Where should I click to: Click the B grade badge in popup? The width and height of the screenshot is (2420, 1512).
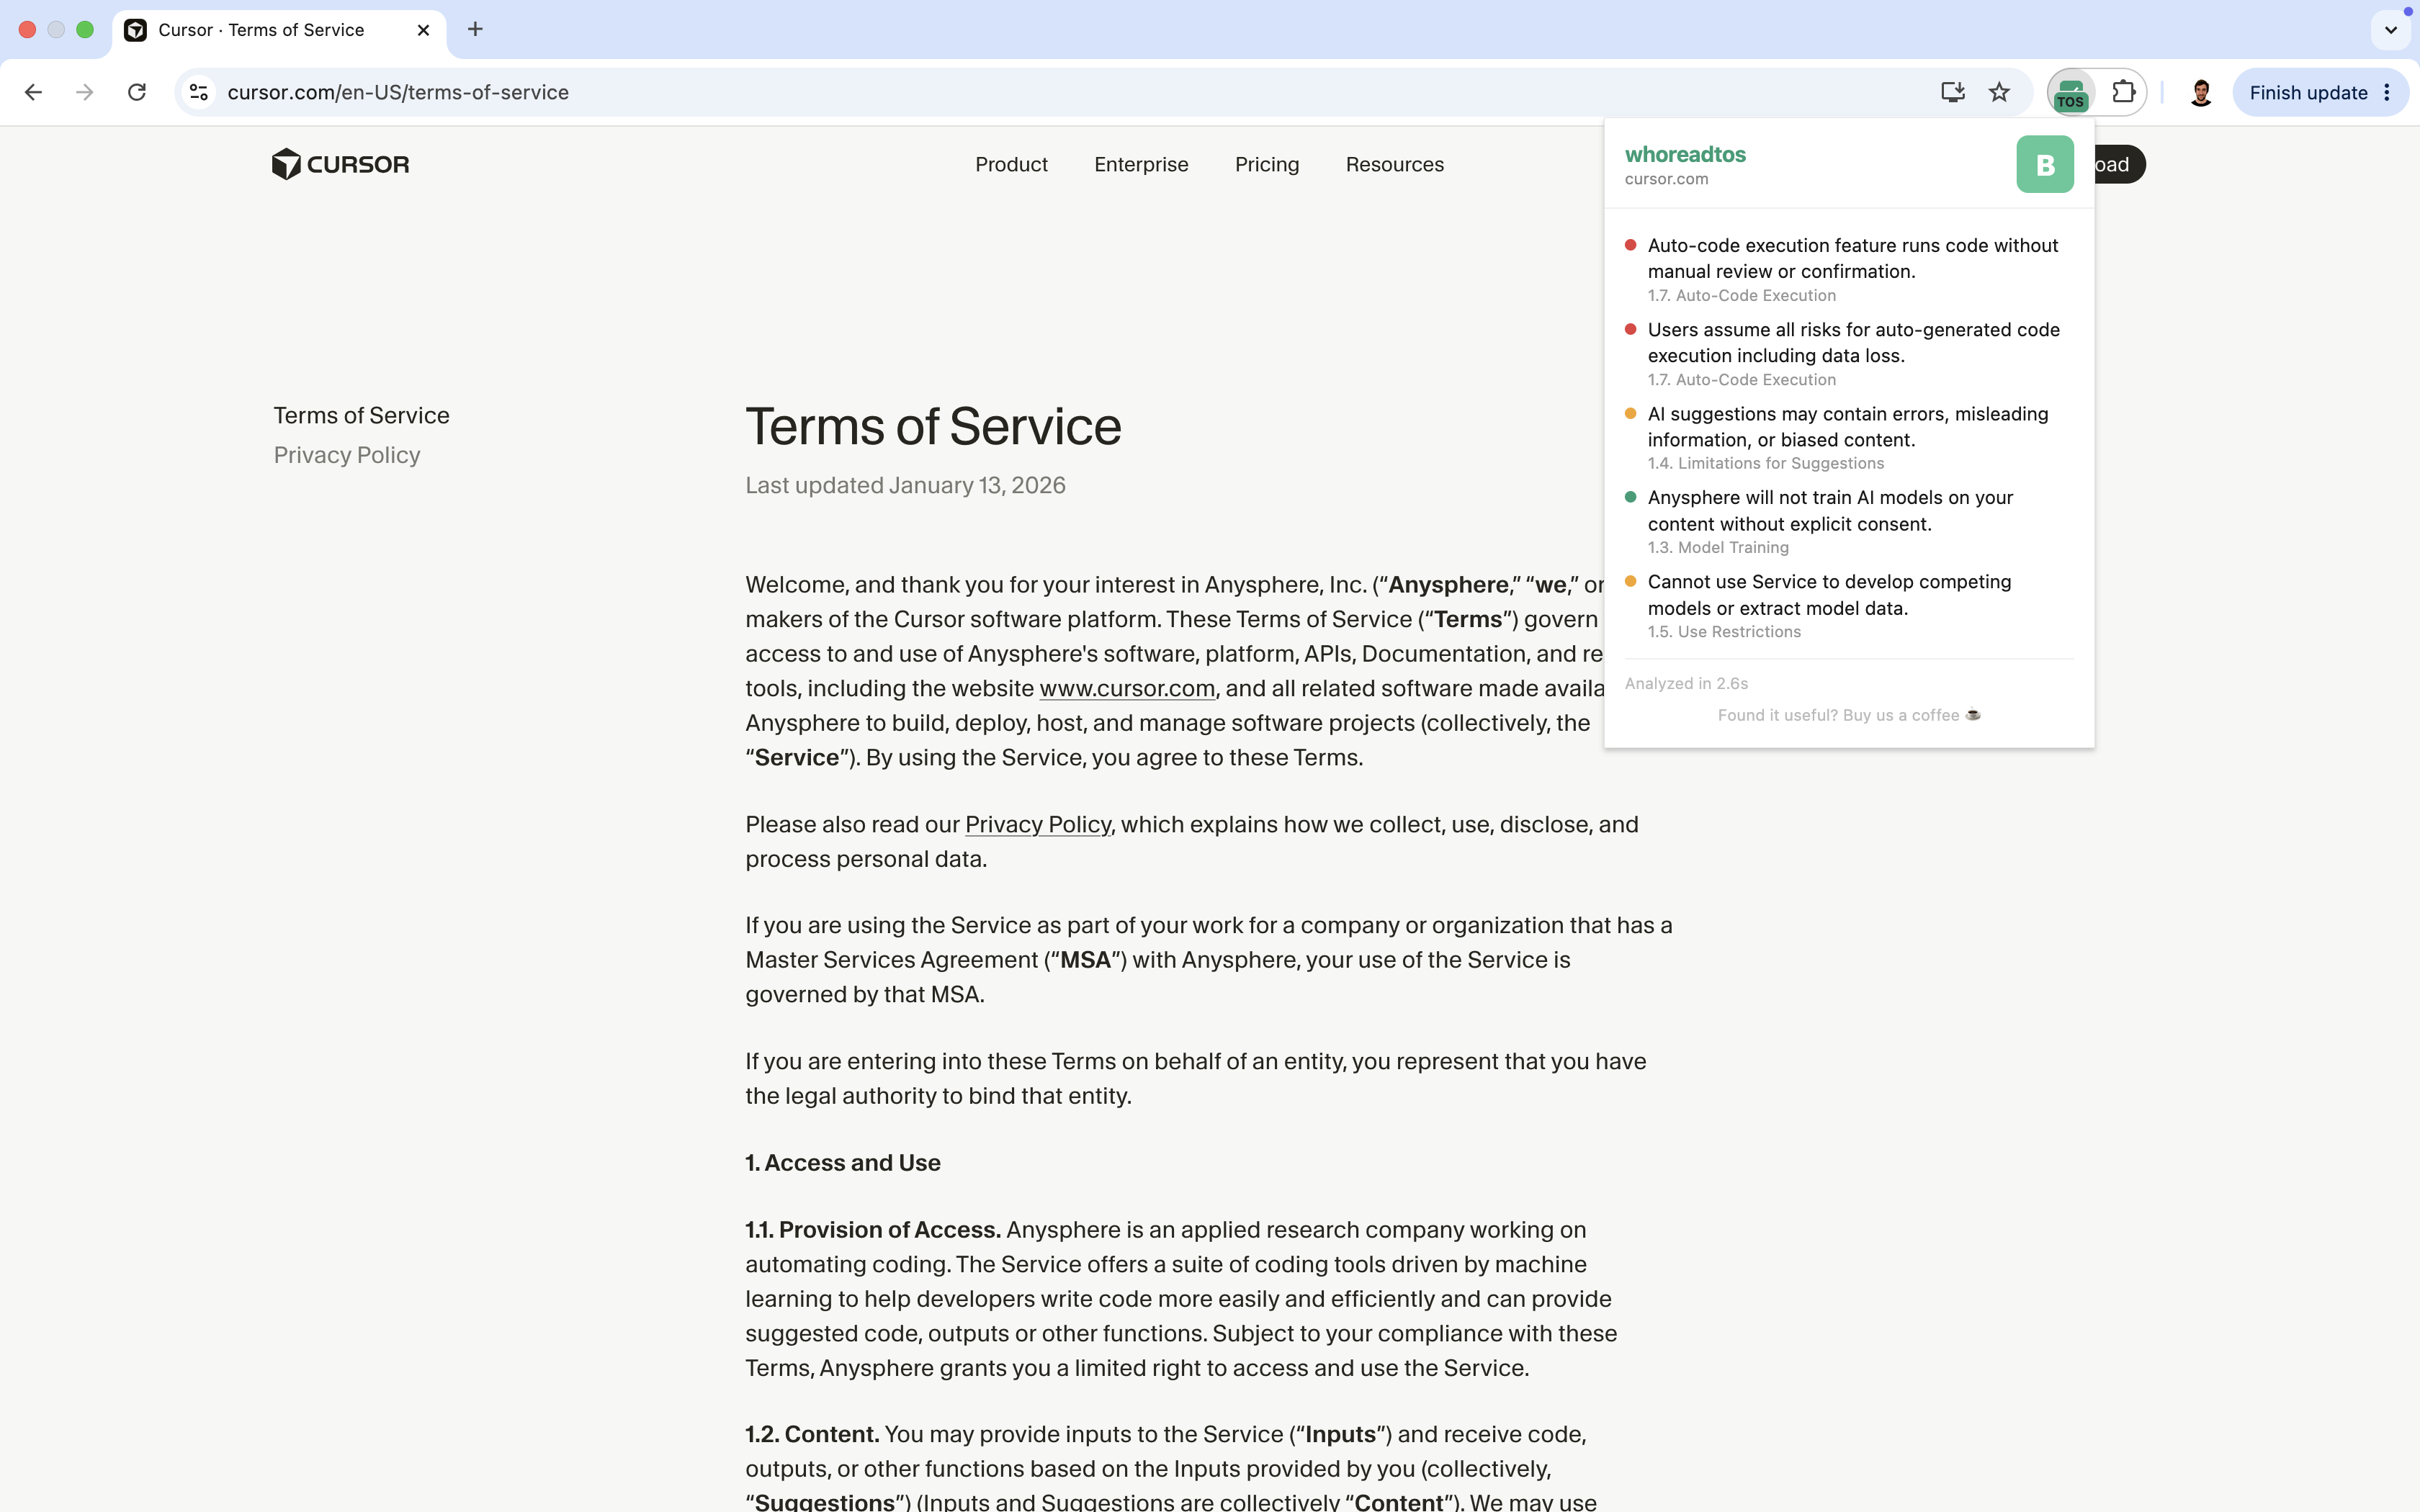[x=2044, y=164]
